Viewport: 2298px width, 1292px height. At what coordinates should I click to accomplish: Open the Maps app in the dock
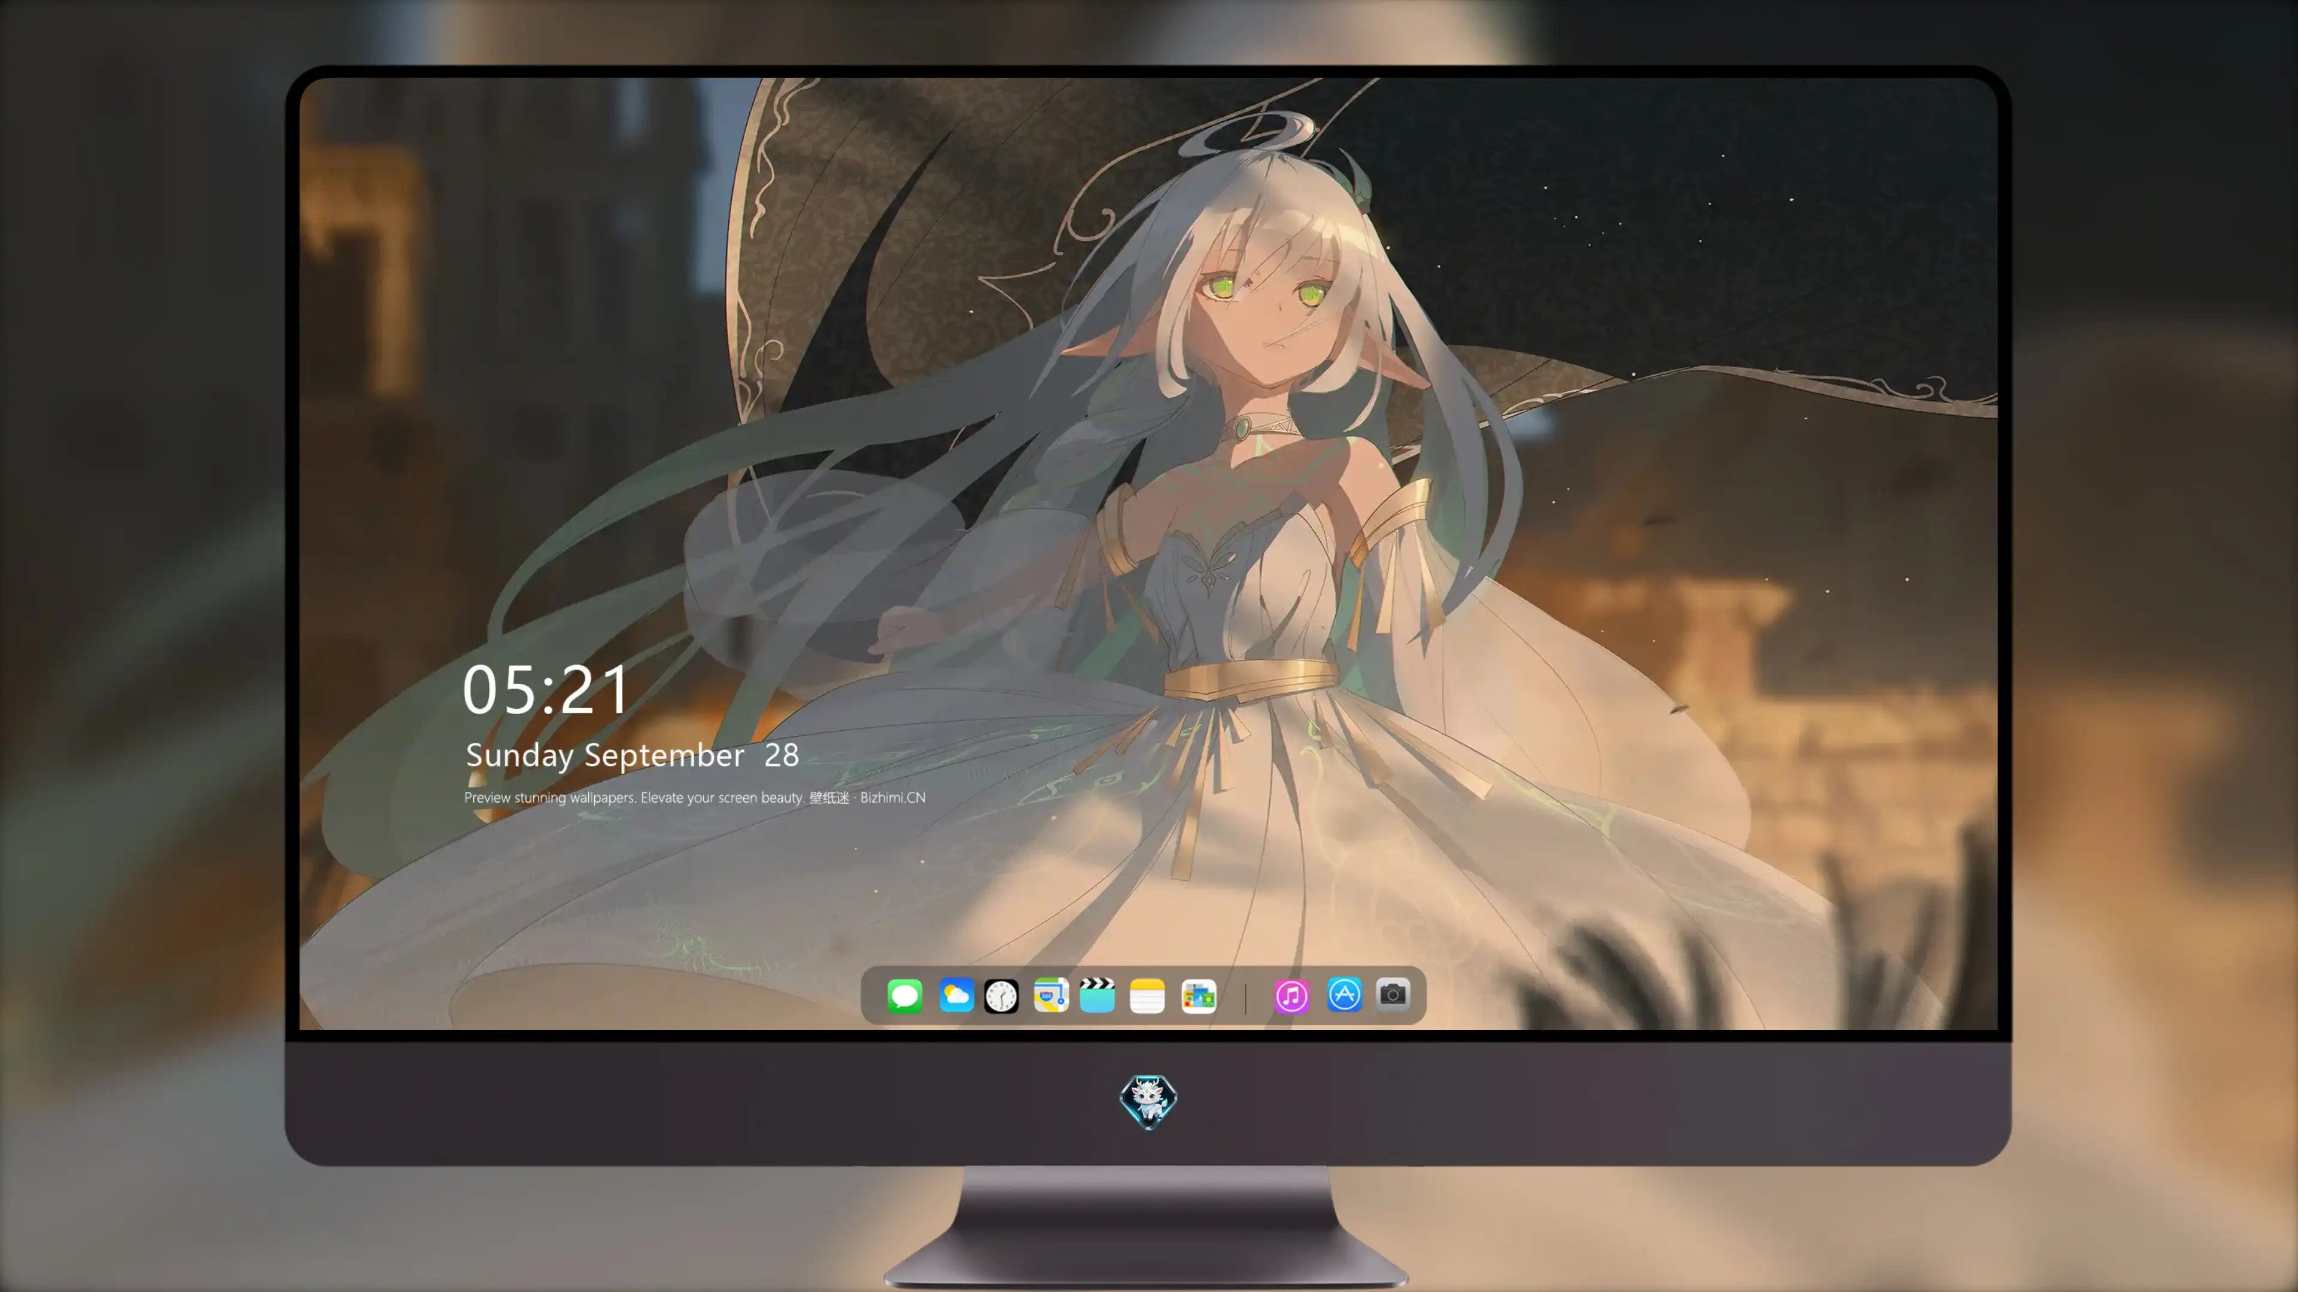click(x=1051, y=995)
